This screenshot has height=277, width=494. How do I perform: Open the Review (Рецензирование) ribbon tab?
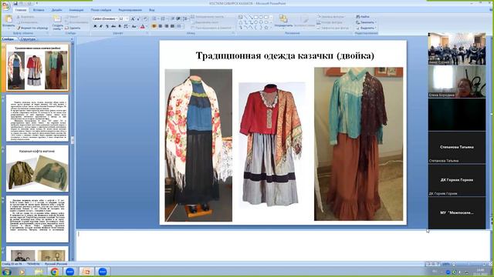130,10
